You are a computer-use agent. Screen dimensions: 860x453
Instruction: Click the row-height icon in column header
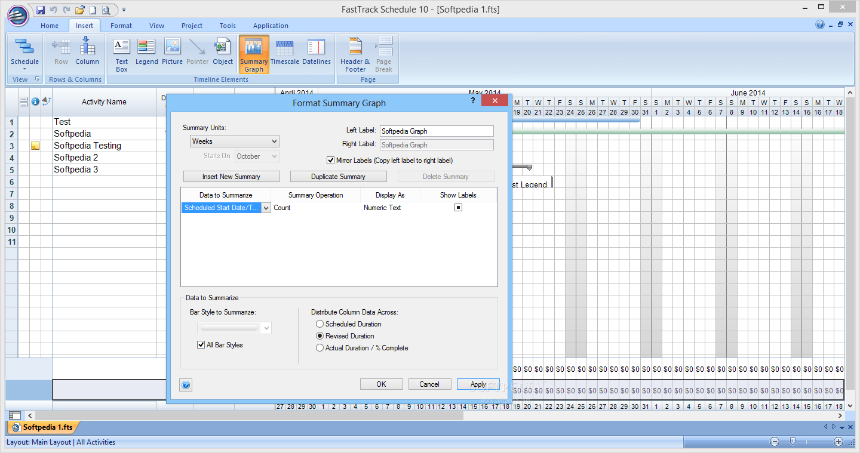click(x=24, y=102)
